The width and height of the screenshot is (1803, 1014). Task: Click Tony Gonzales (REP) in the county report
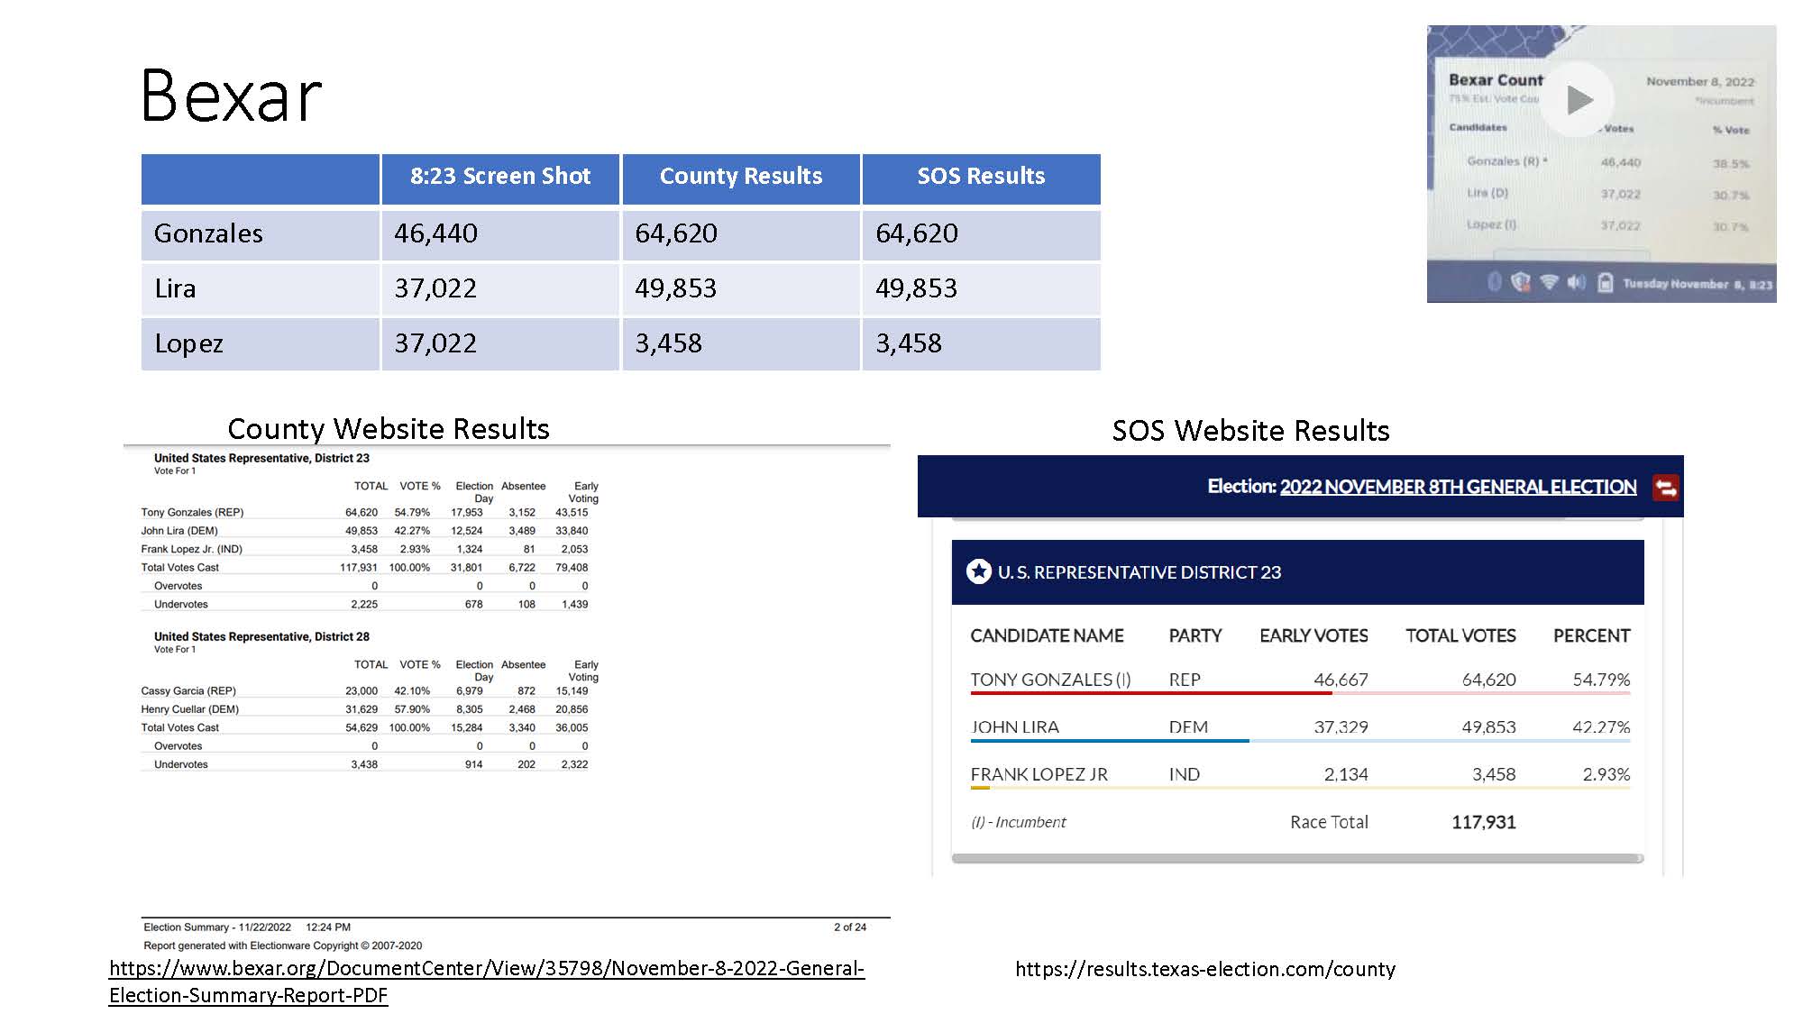click(x=192, y=512)
